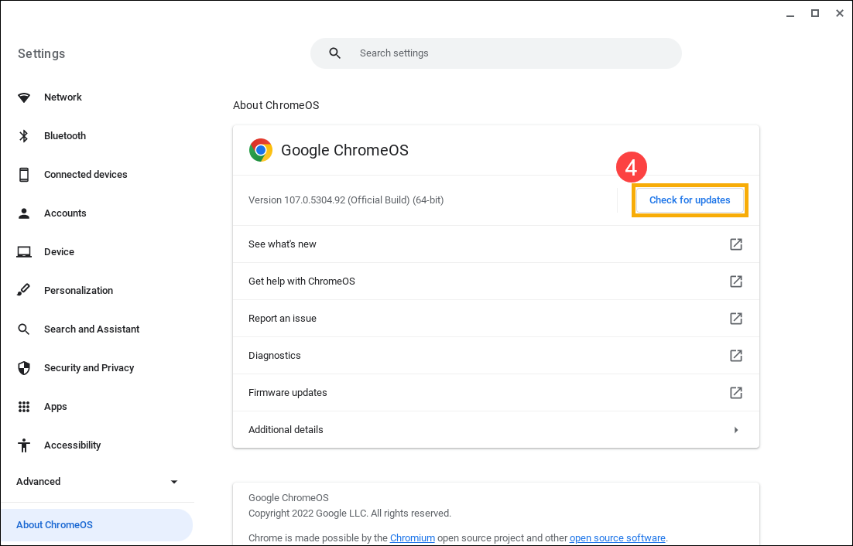Click the Personalization brush icon
Viewport: 853px width, 546px height.
24,290
